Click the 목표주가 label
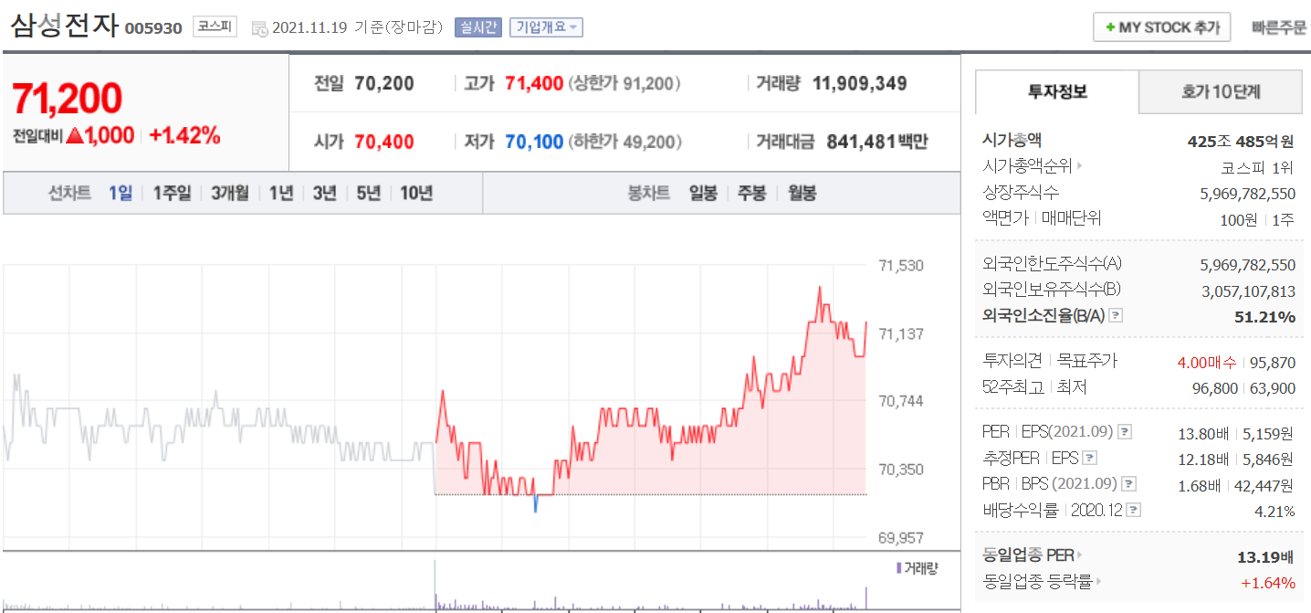This screenshot has height=613, width=1311. [x=1087, y=361]
